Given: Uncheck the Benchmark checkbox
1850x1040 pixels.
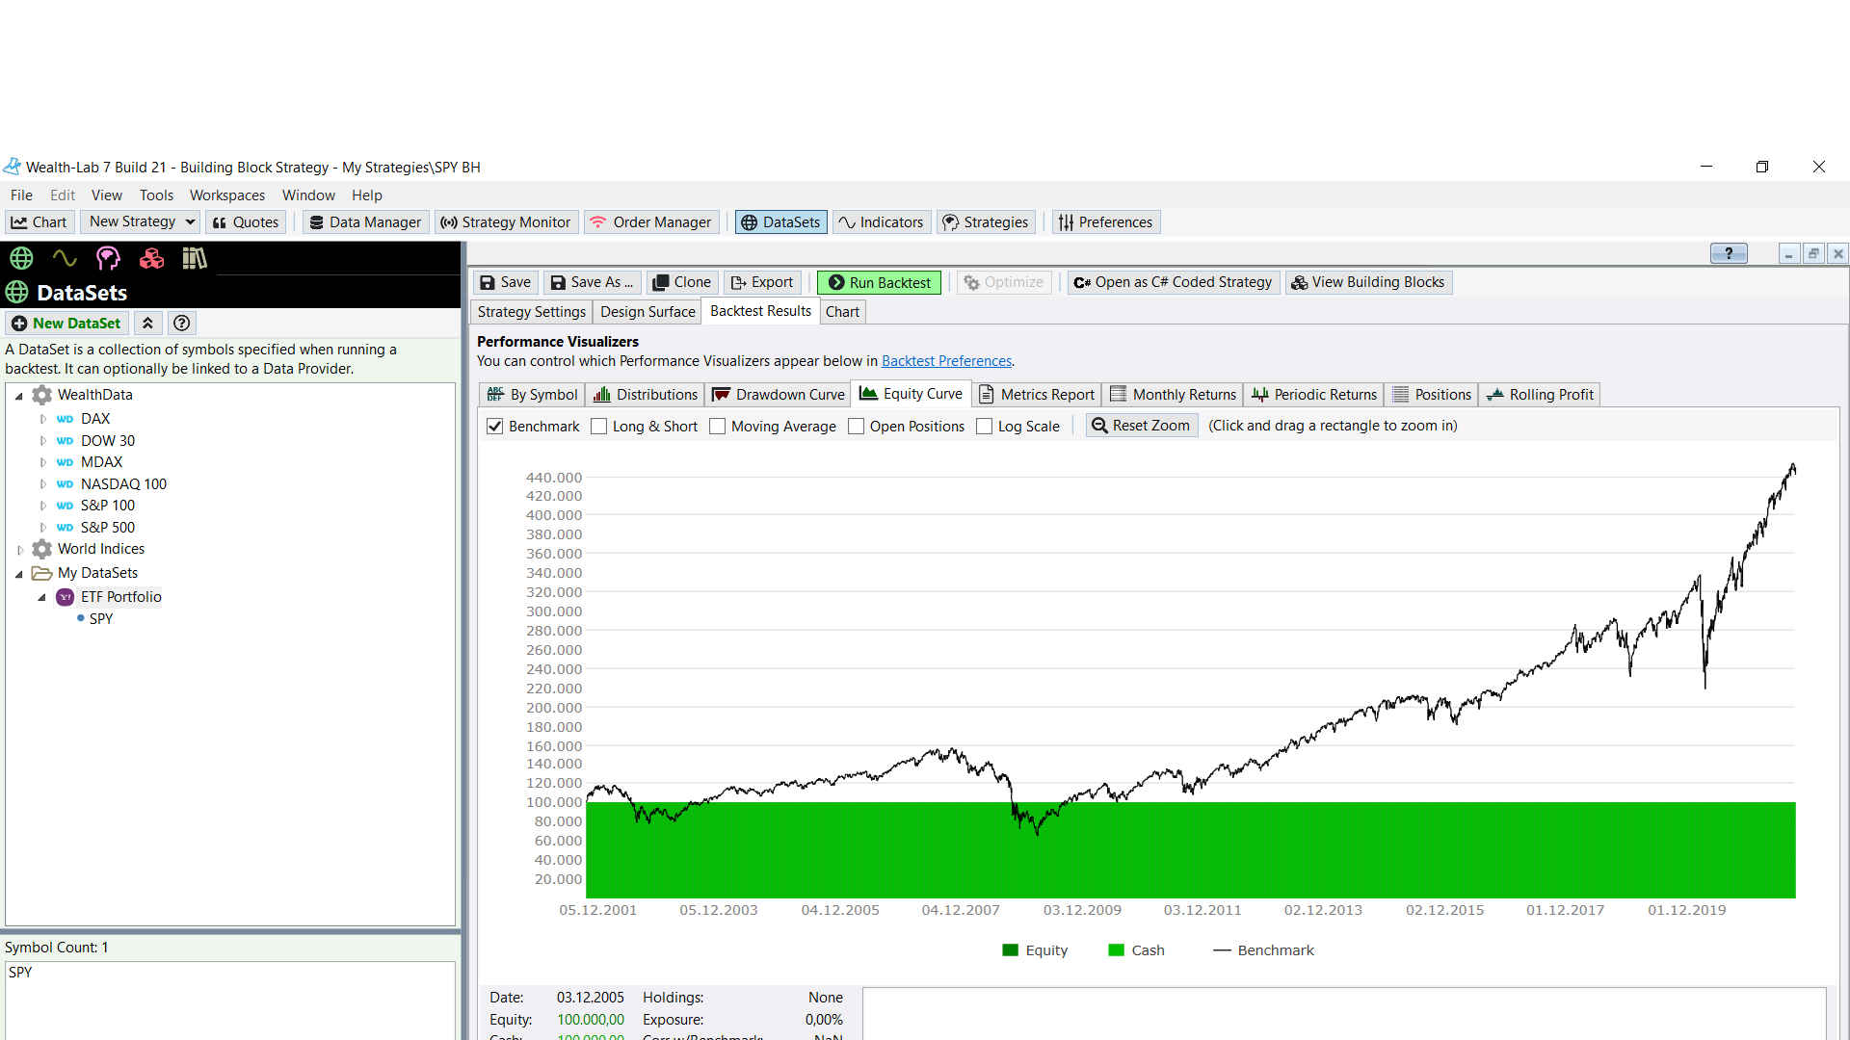Looking at the screenshot, I should (495, 427).
